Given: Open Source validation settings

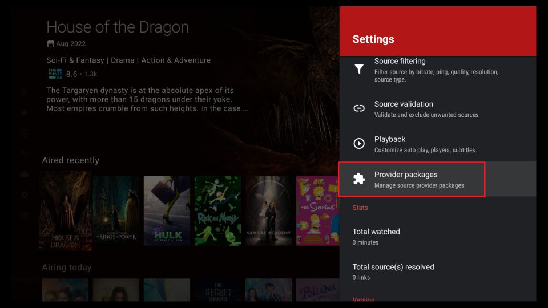Looking at the screenshot, I should click(x=438, y=109).
